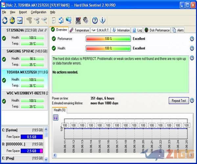The width and height of the screenshot is (197, 164).
Task: Open the speaker sound toolbar icon
Action: [x=85, y=20]
